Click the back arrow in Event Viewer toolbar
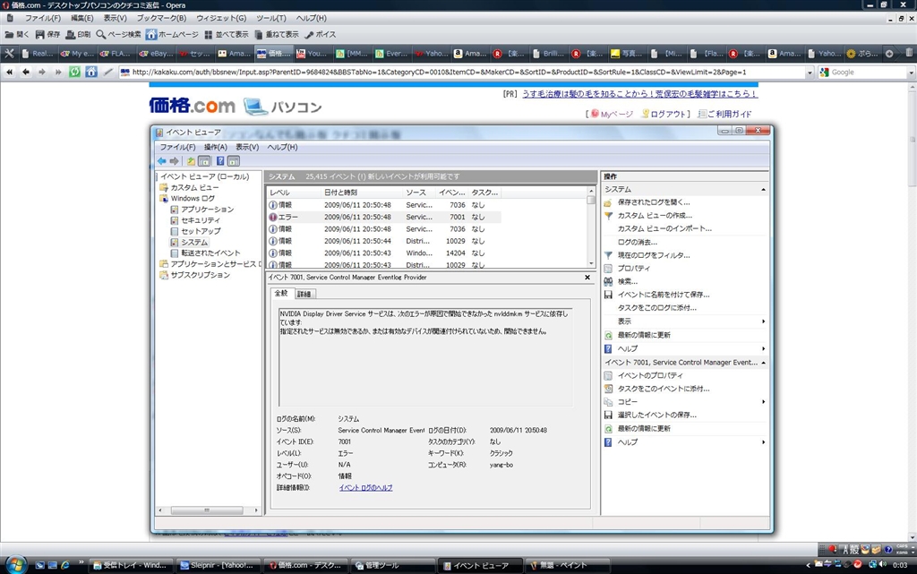The width and height of the screenshot is (917, 574). (x=161, y=161)
